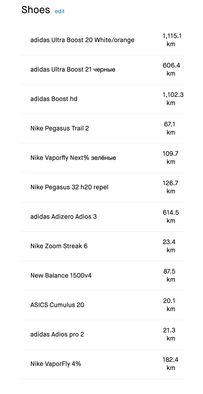
Task: Click the 606.4 km mileage figure
Action: [x=171, y=69]
